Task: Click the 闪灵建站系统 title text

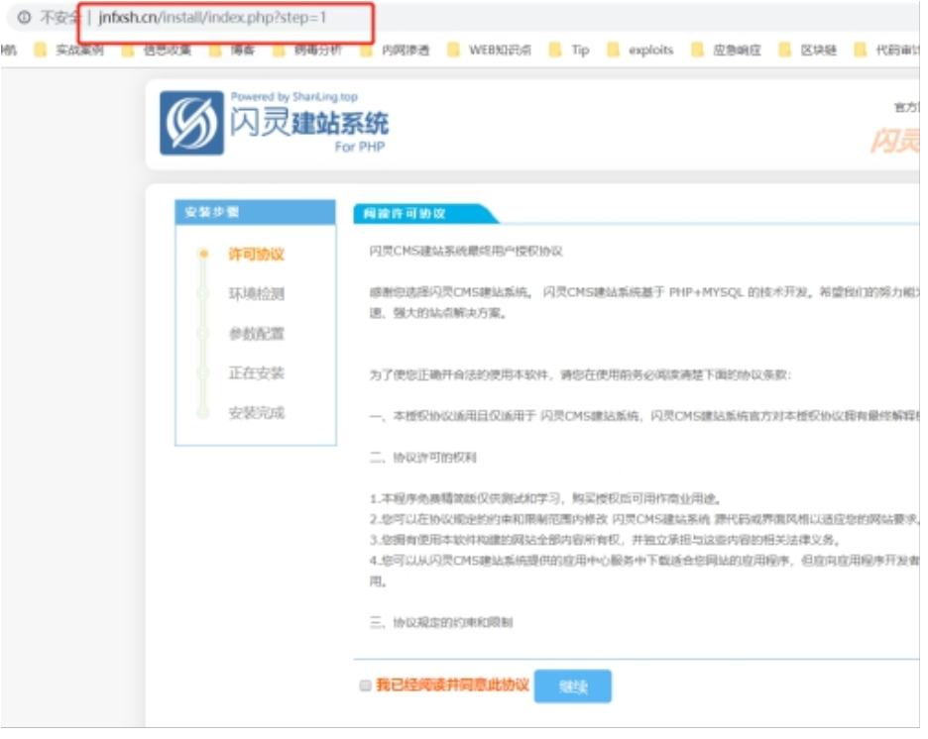Action: (x=310, y=123)
